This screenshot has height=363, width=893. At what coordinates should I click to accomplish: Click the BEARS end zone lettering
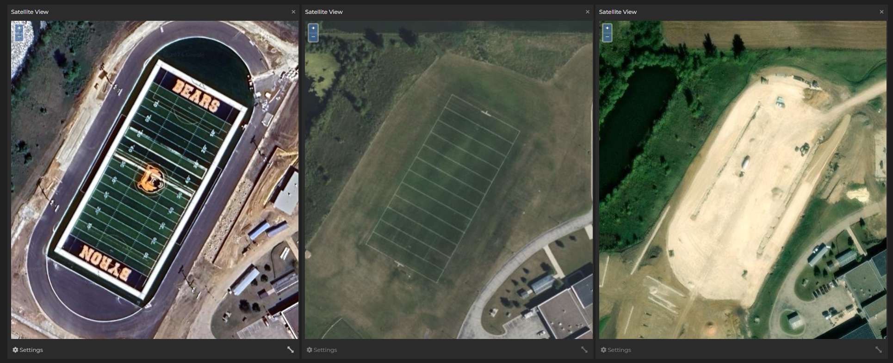[196, 96]
